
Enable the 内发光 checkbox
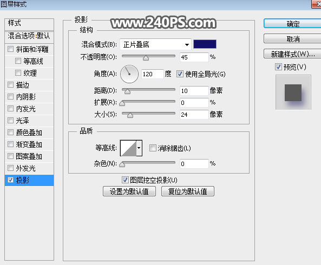(10, 108)
